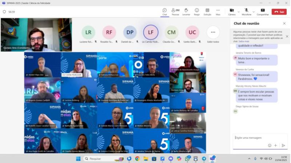Click the Pesquisar taskbar search box
The image size is (291, 163).
click(104, 159)
